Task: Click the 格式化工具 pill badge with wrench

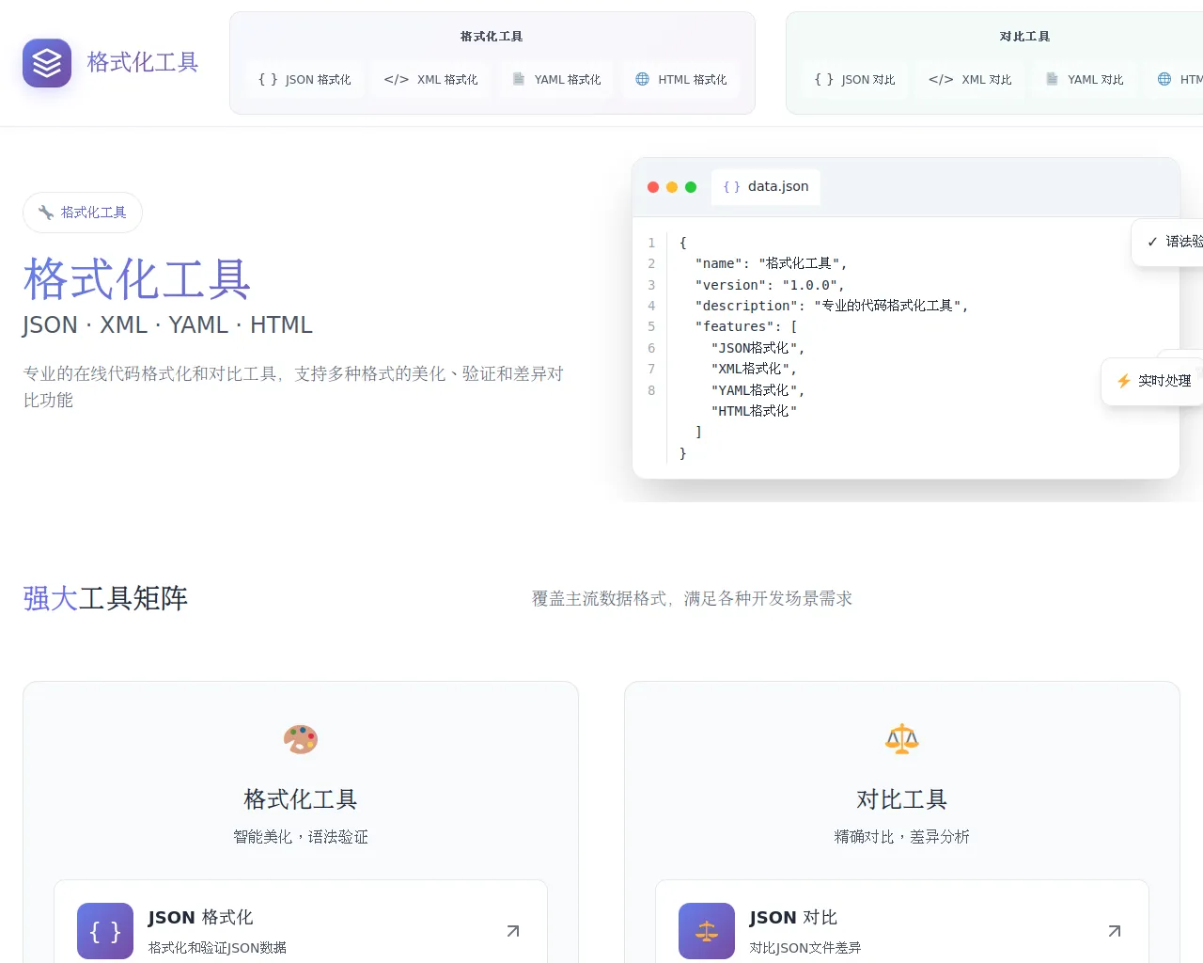Action: (x=83, y=213)
